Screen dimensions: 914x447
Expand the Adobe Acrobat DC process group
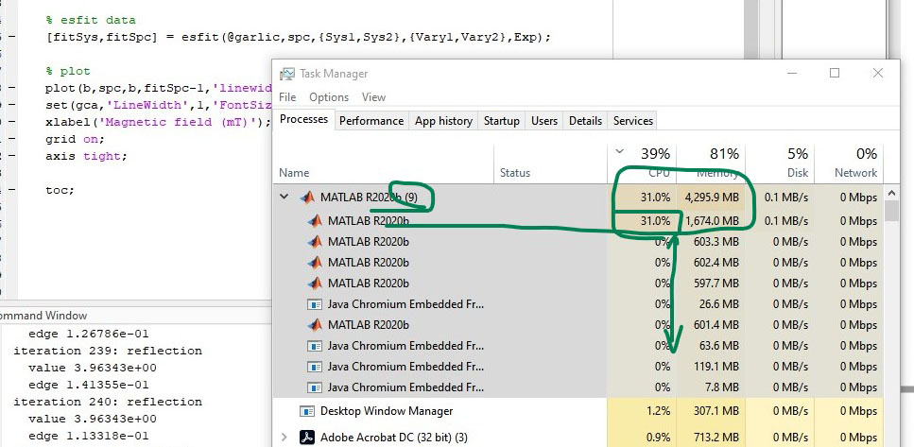click(285, 437)
